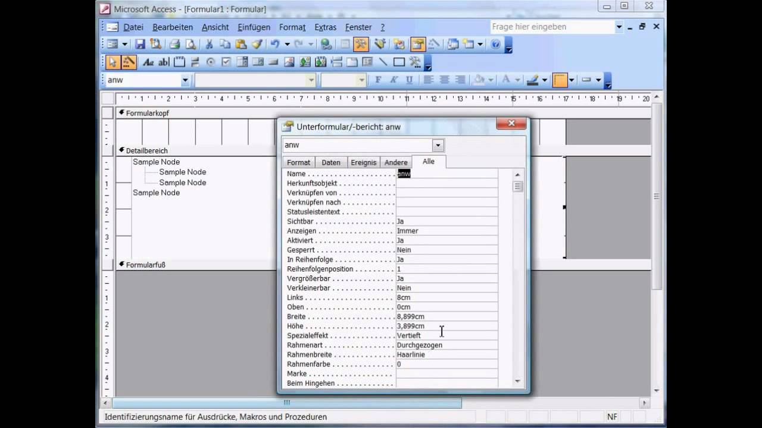This screenshot has width=762, height=428.
Task: Select the Combo Box tool
Action: tap(242, 62)
